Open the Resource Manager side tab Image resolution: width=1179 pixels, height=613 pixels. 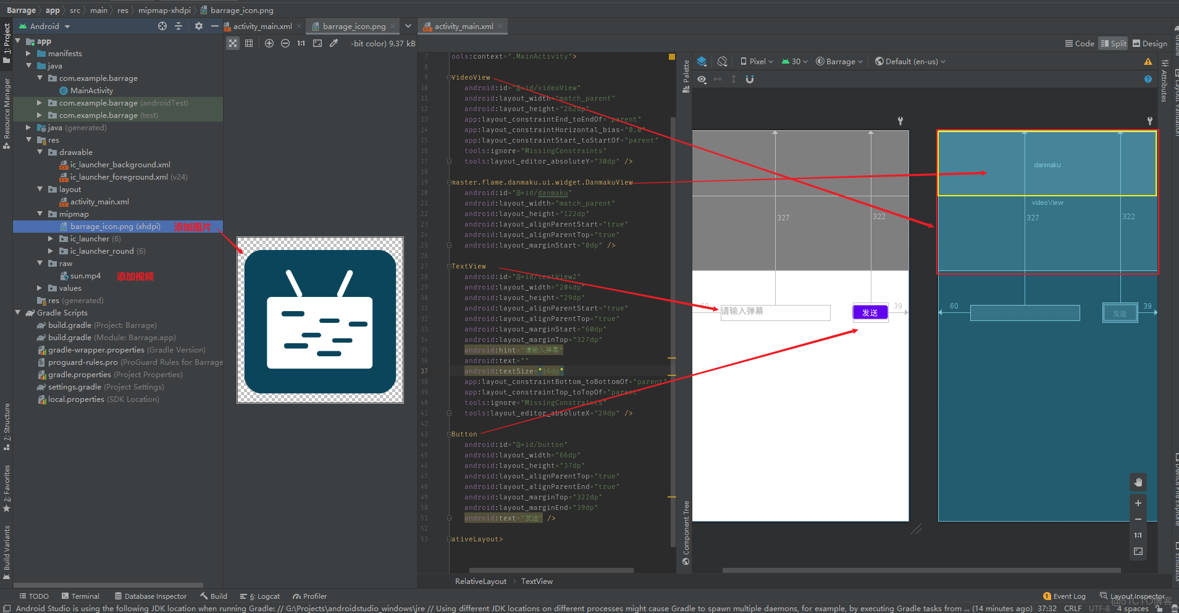pos(7,113)
